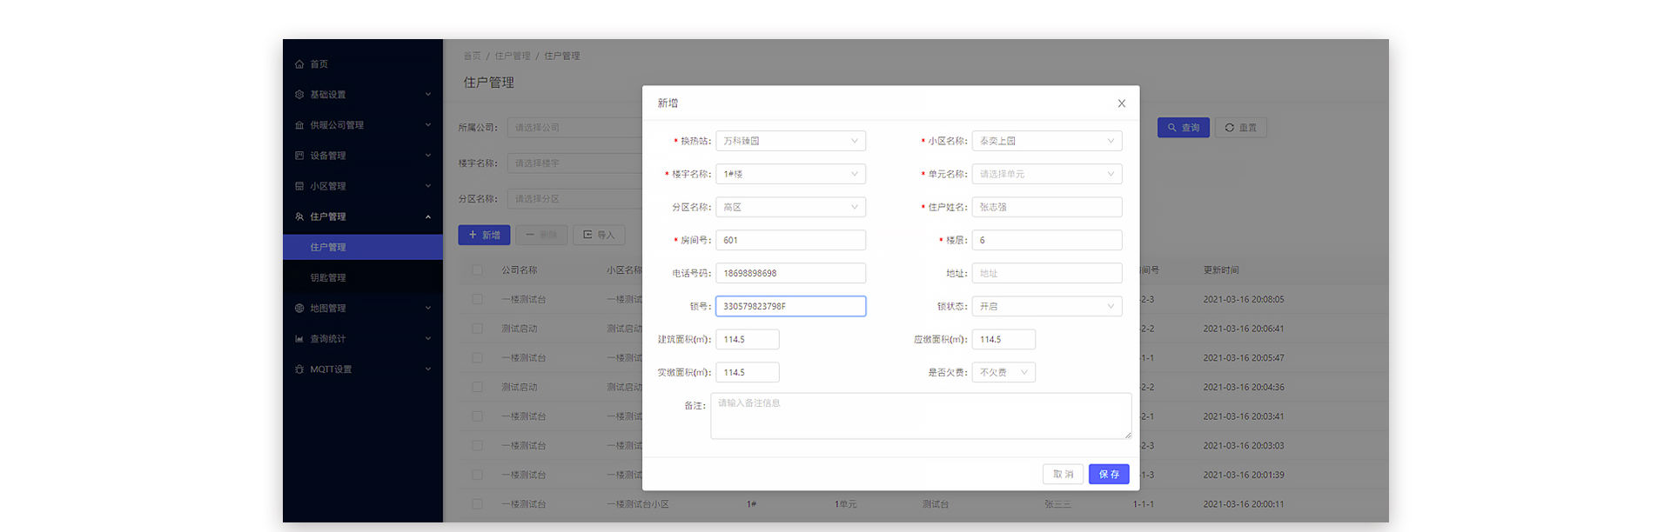The image size is (1671, 532).
Task: Select 钥匙管理 in the sidebar menu
Action: point(328,278)
